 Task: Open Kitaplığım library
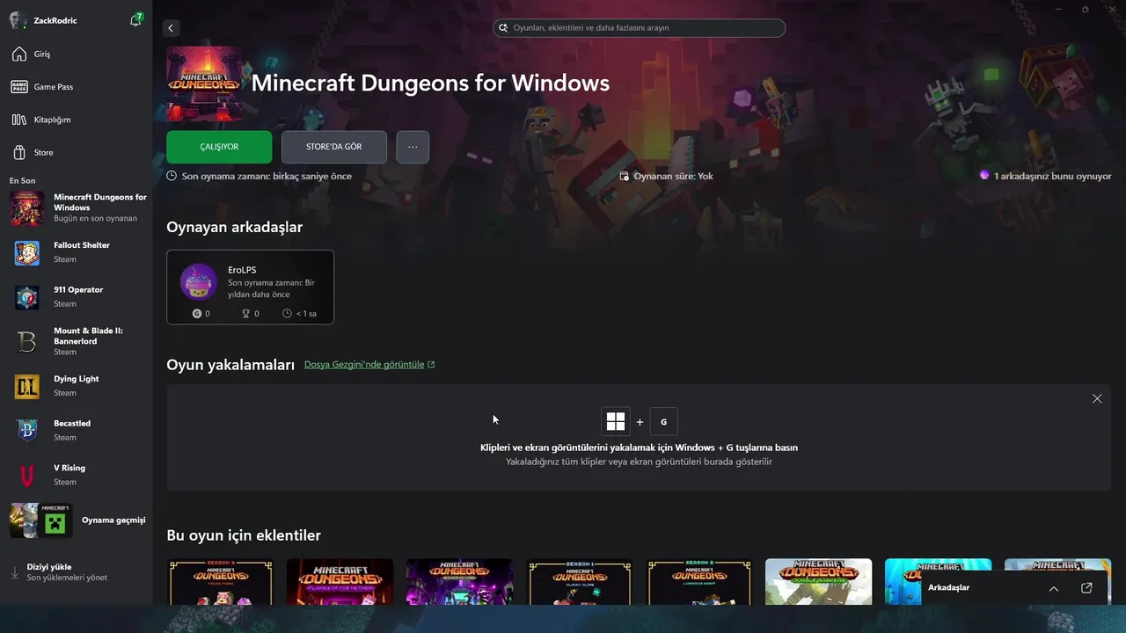click(76, 120)
